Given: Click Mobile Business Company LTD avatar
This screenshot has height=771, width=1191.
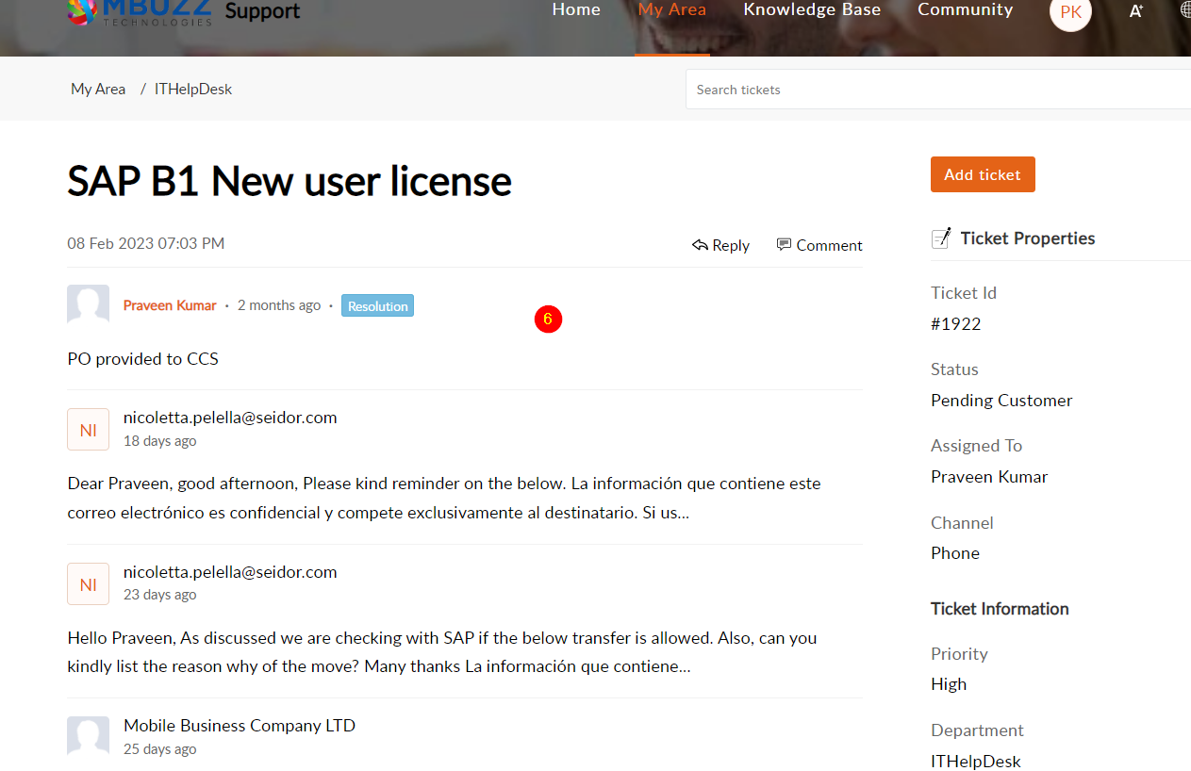Looking at the screenshot, I should coord(88,736).
